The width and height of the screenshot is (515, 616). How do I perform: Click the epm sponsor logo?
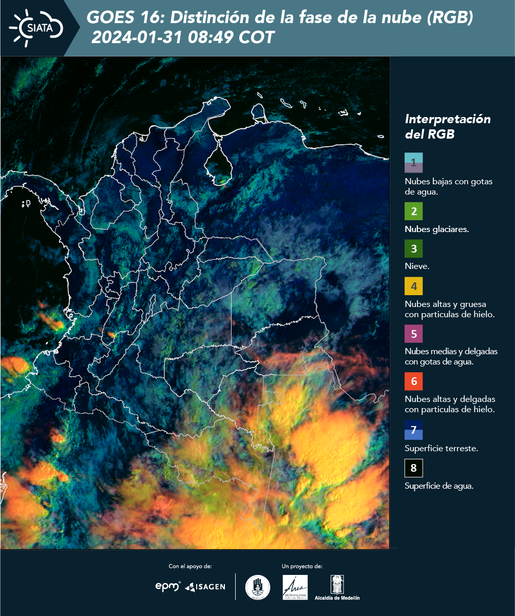click(x=168, y=586)
